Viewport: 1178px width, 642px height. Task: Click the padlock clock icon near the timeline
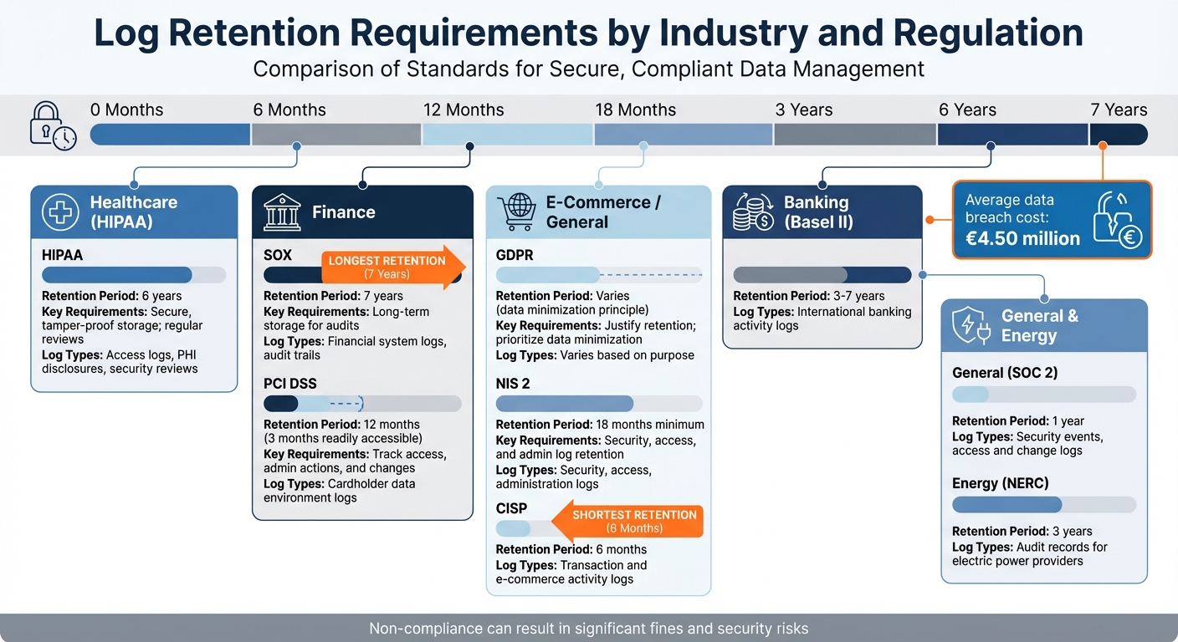click(x=52, y=127)
